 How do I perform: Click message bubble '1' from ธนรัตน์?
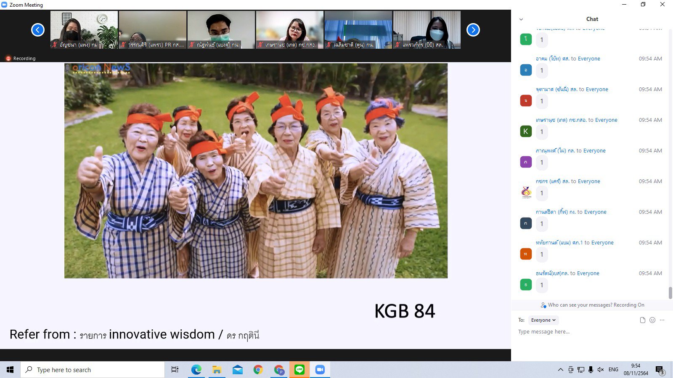(x=541, y=285)
